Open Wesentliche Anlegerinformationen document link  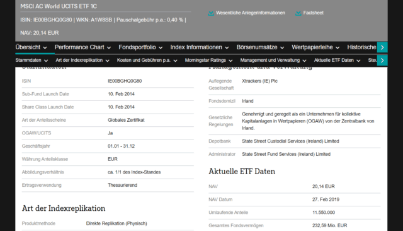coord(251,13)
